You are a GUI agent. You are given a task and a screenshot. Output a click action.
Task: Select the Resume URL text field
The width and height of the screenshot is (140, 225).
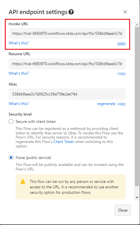pos(67,64)
